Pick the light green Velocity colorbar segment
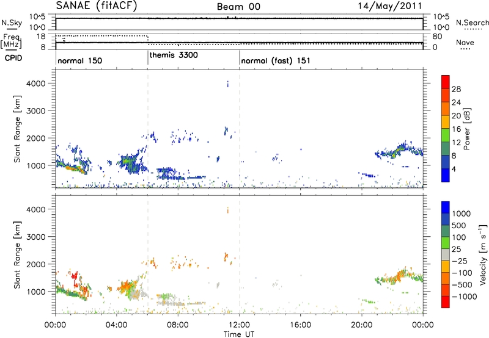 (446, 243)
